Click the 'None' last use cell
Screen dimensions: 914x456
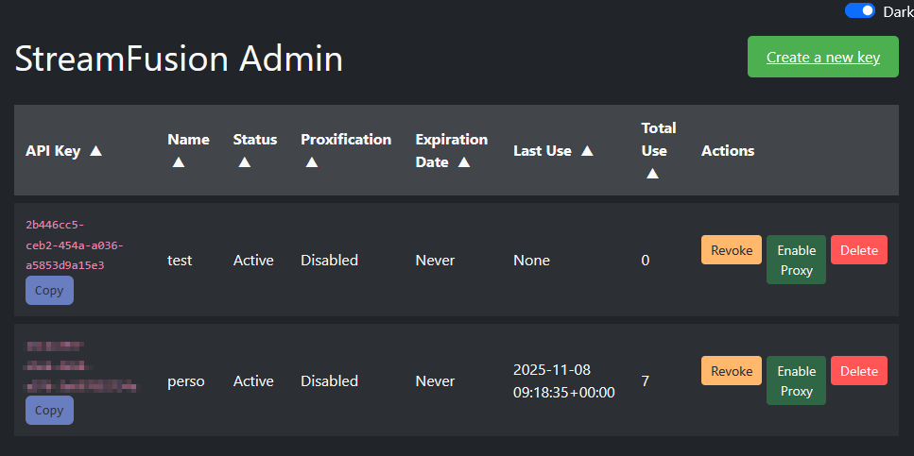[x=531, y=261]
